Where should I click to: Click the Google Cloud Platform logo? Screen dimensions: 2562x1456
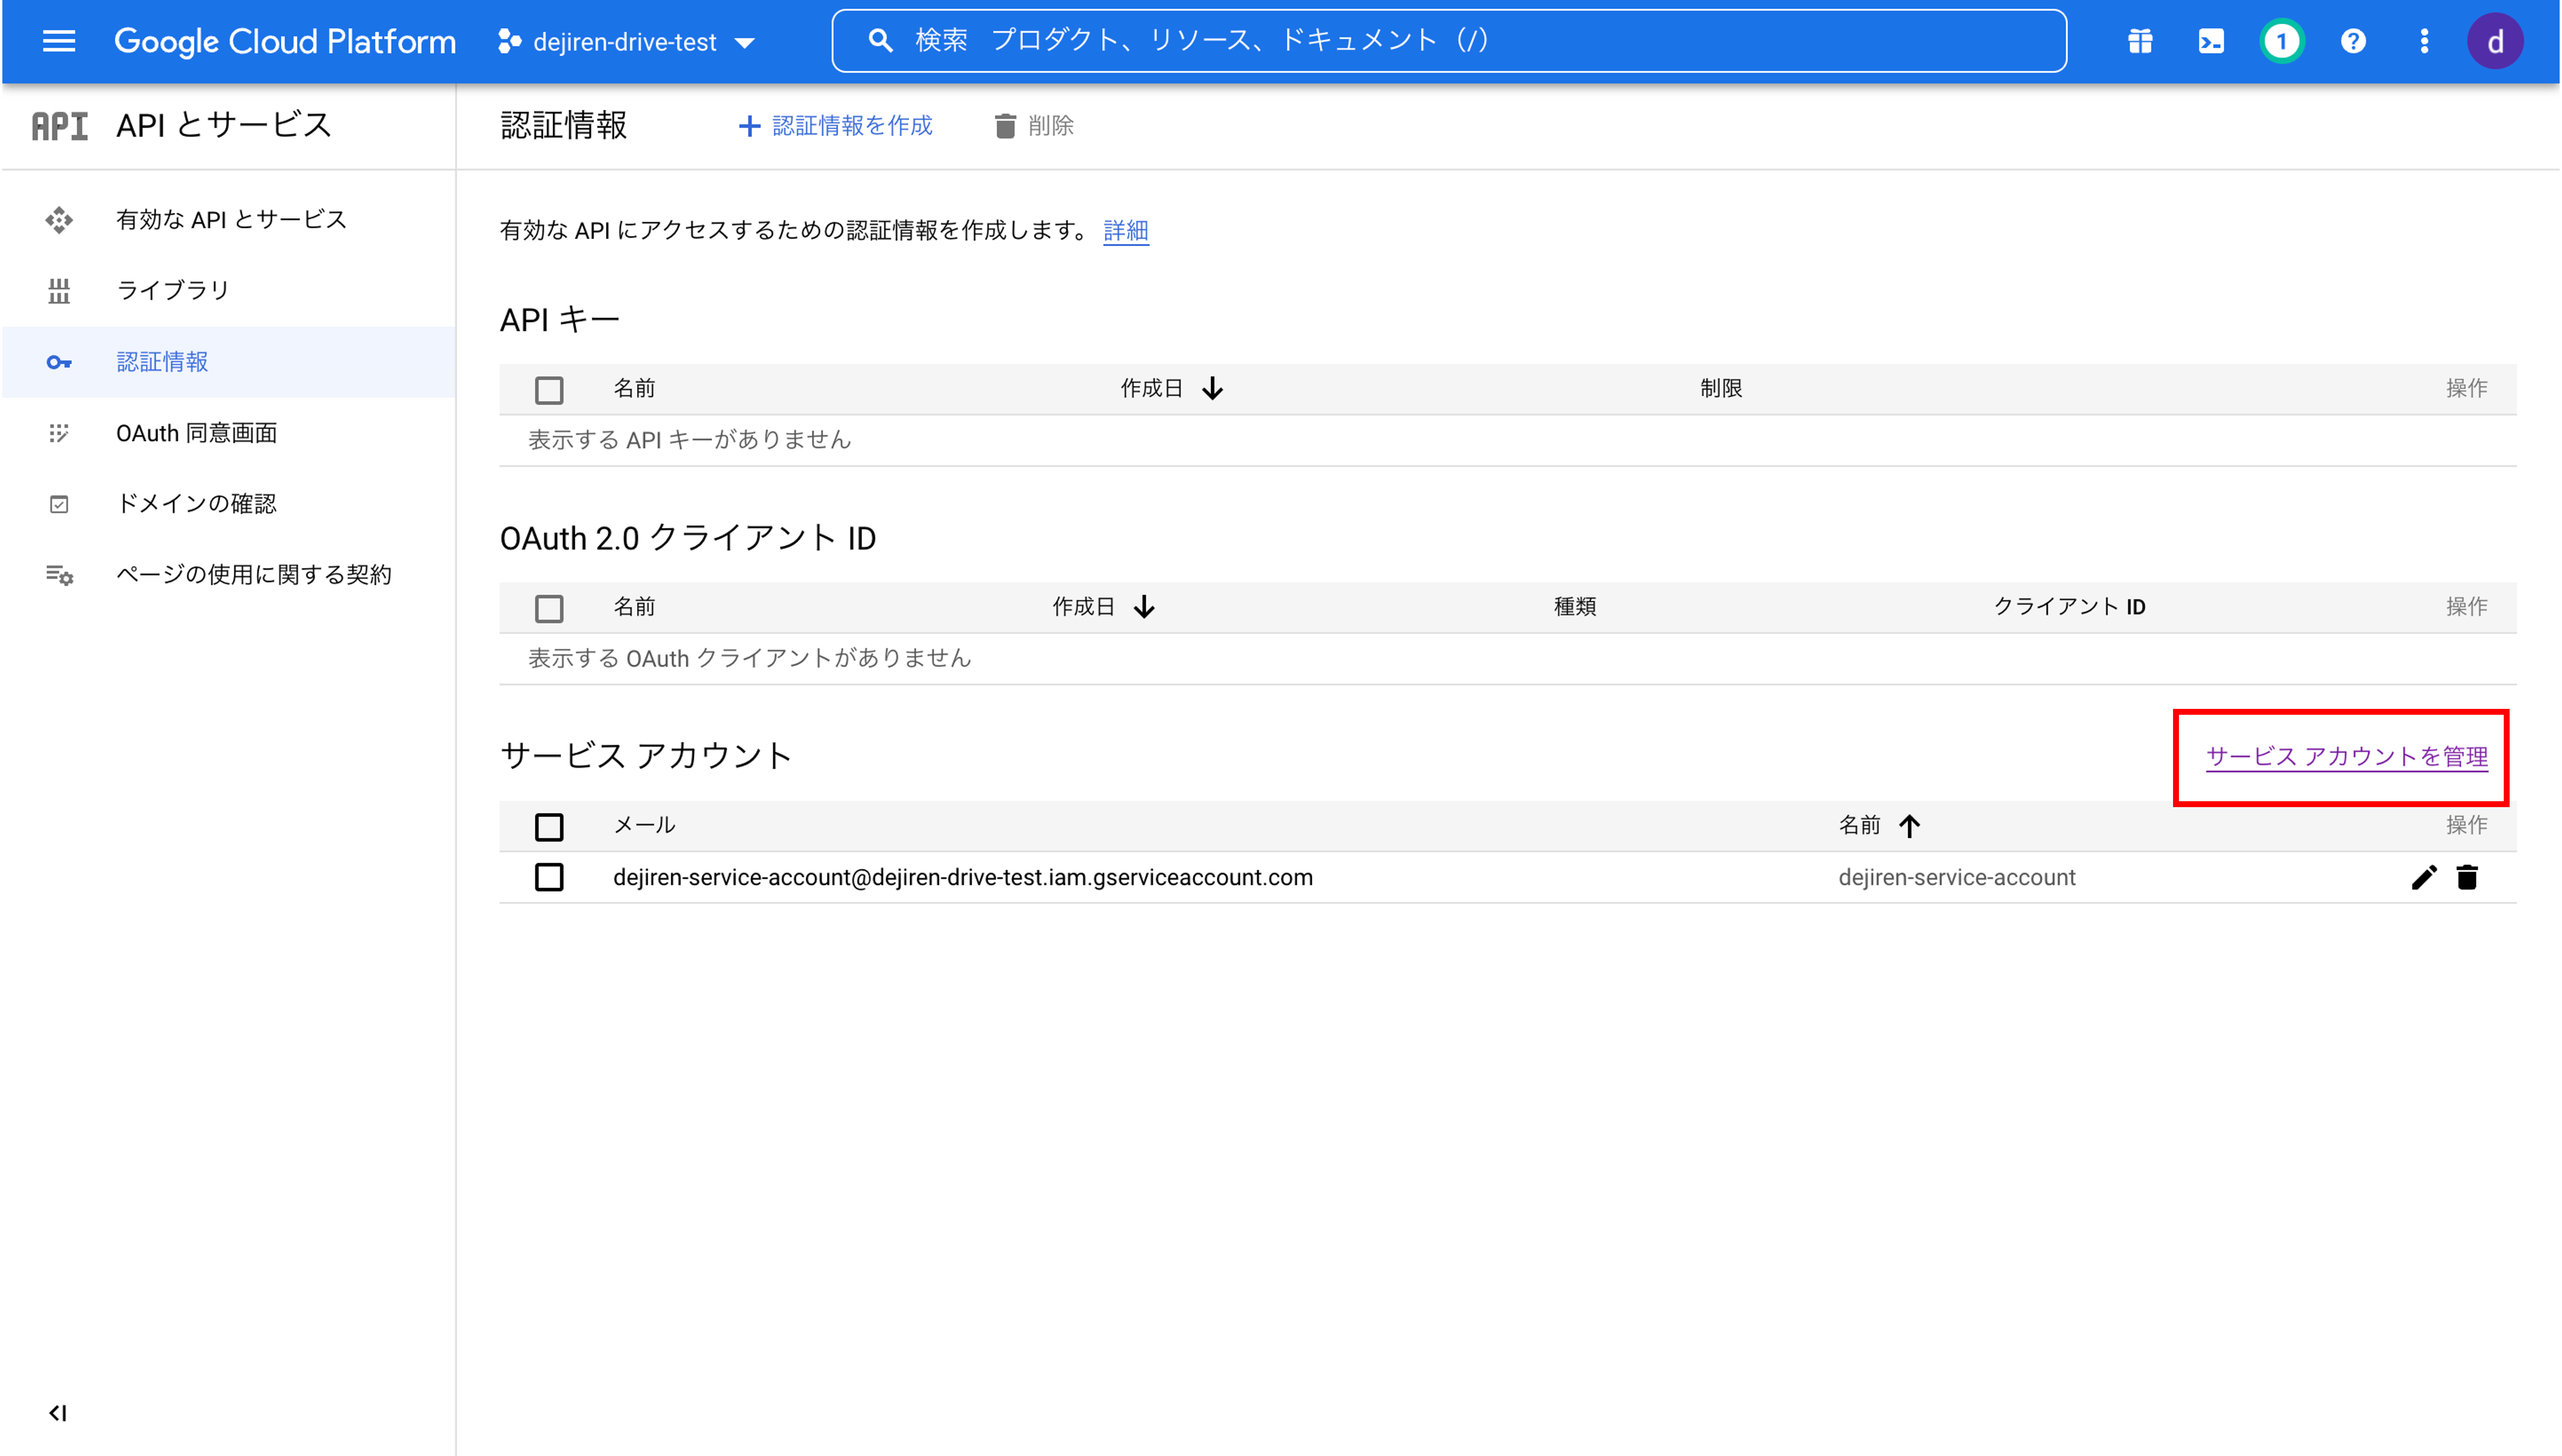click(x=285, y=41)
